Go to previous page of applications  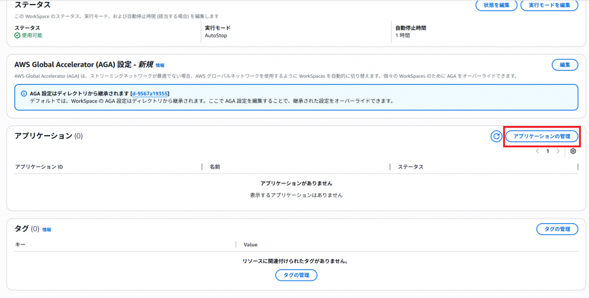click(537, 151)
